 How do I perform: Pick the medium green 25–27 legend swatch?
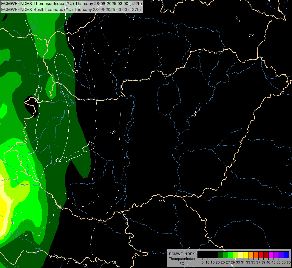point(225,255)
